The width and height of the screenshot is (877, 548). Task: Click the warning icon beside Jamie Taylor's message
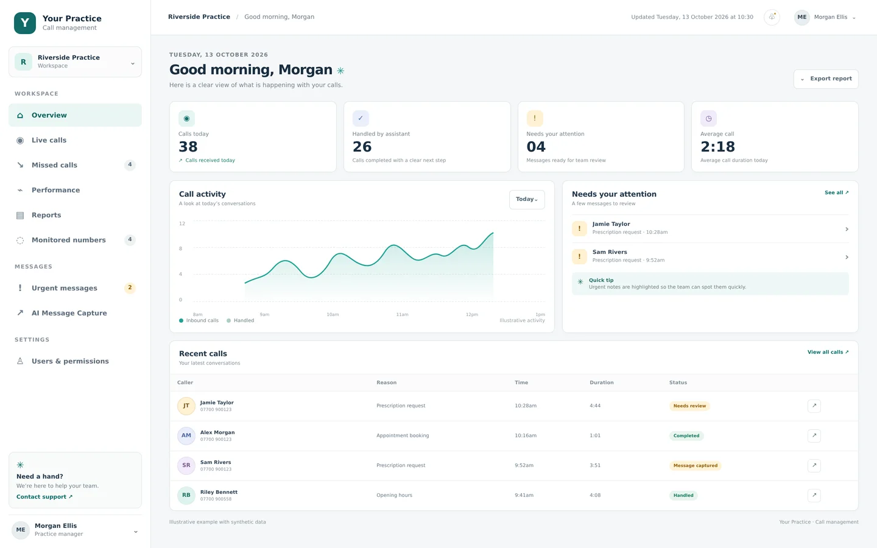point(579,229)
